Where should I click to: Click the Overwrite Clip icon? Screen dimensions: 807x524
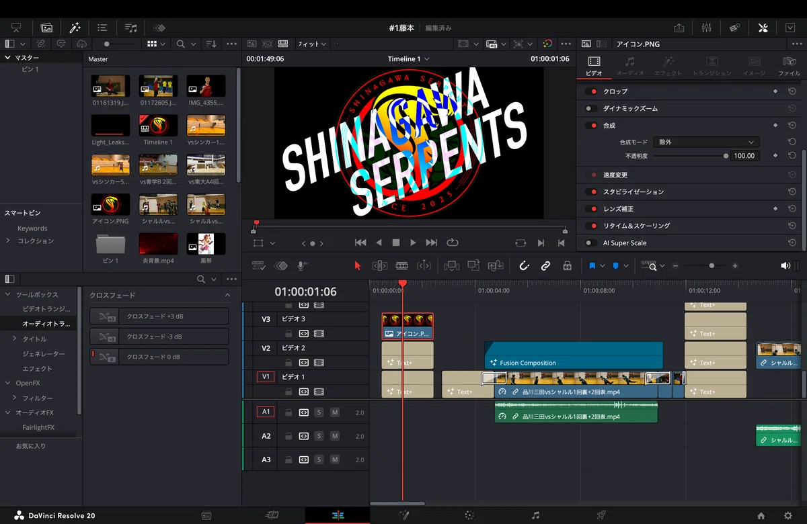pos(473,265)
